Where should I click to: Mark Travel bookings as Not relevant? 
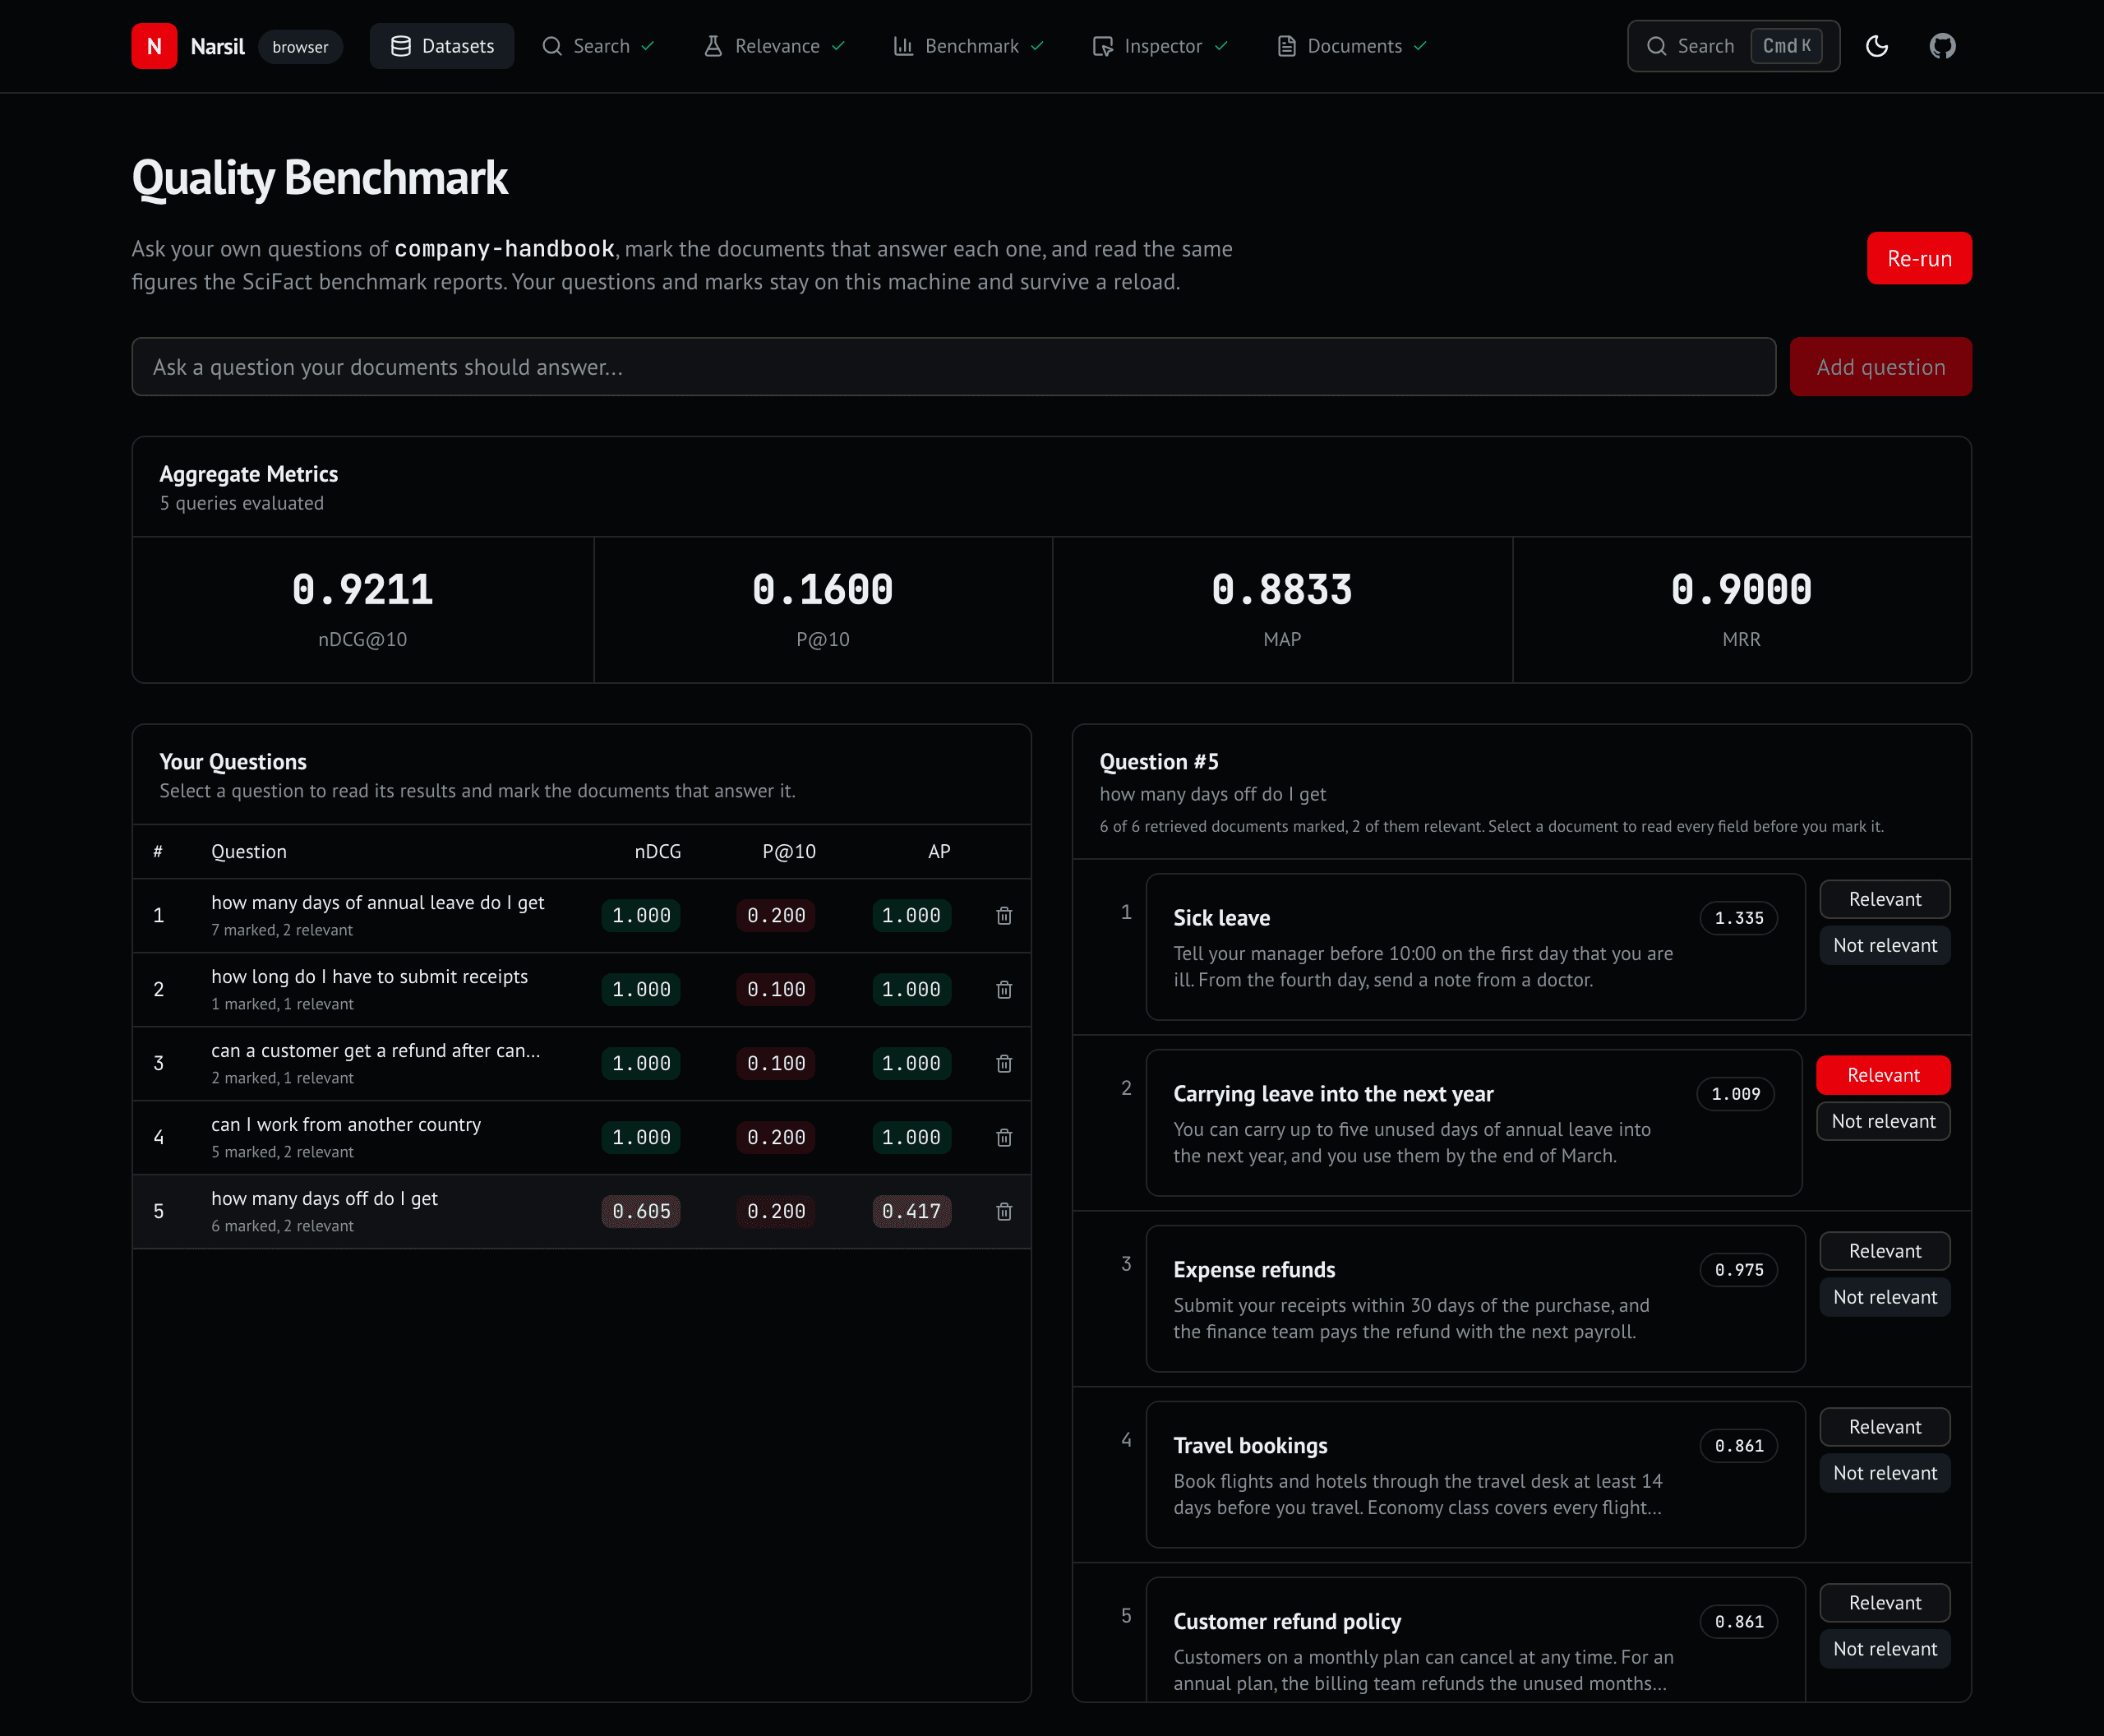click(x=1884, y=1473)
